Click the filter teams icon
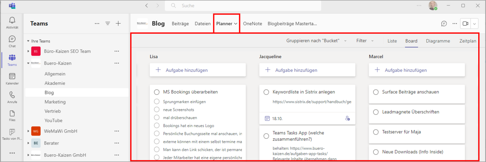 point(108,23)
